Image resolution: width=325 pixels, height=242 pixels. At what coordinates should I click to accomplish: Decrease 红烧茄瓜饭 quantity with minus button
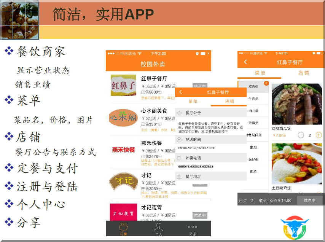(x=301, y=135)
